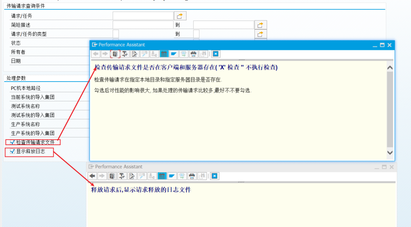Click vertical scrollbar thumb in upper assistant window
Screen dimensions: 411x227
click(x=390, y=109)
